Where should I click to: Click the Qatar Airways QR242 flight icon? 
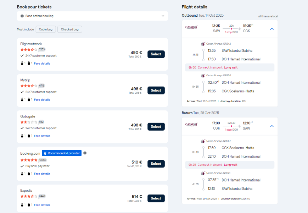(x=203, y=44)
